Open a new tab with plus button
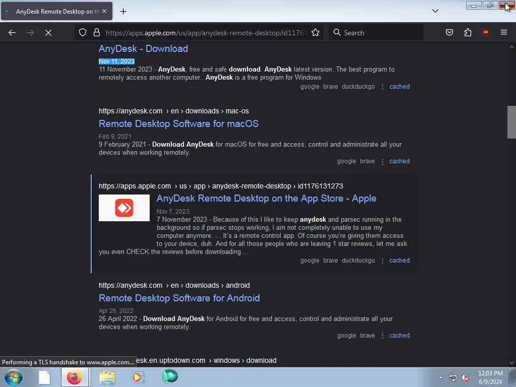Screen dimensions: 516x387 [x=123, y=12]
